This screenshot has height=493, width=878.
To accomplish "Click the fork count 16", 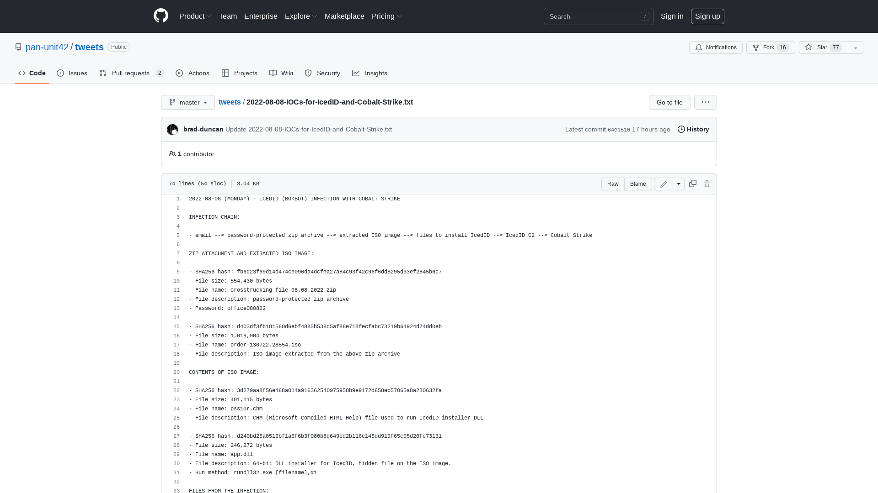I will (782, 47).
